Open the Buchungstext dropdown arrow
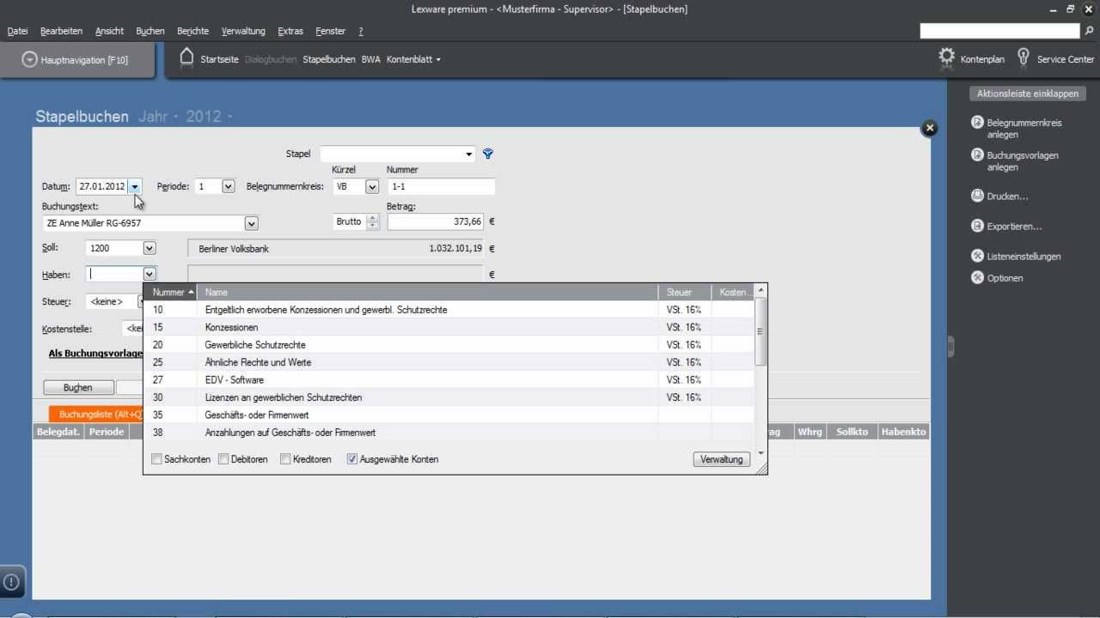 point(251,223)
